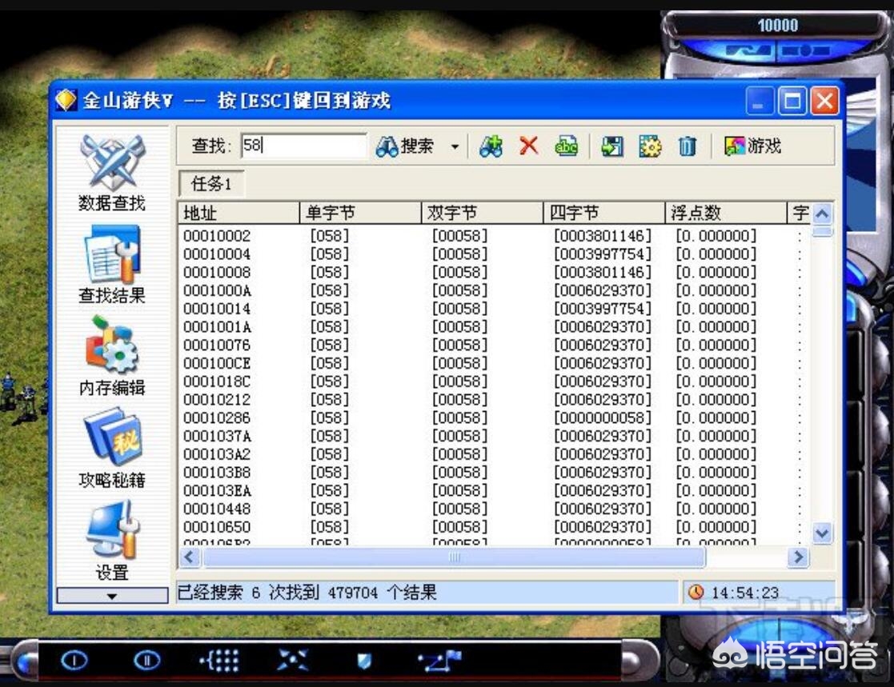Click the 浮点数 float column header
Image resolution: width=894 pixels, height=687 pixels.
point(726,213)
